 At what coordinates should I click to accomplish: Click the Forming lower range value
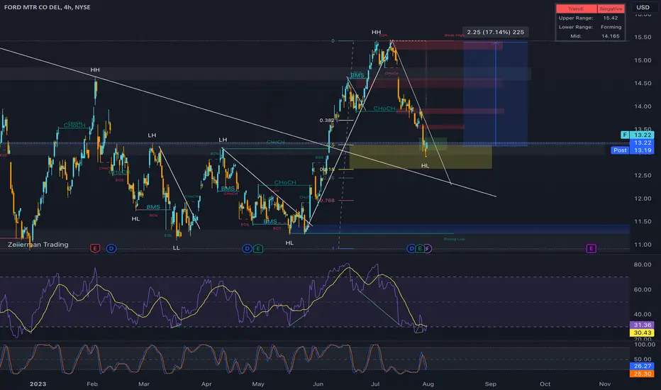(611, 27)
